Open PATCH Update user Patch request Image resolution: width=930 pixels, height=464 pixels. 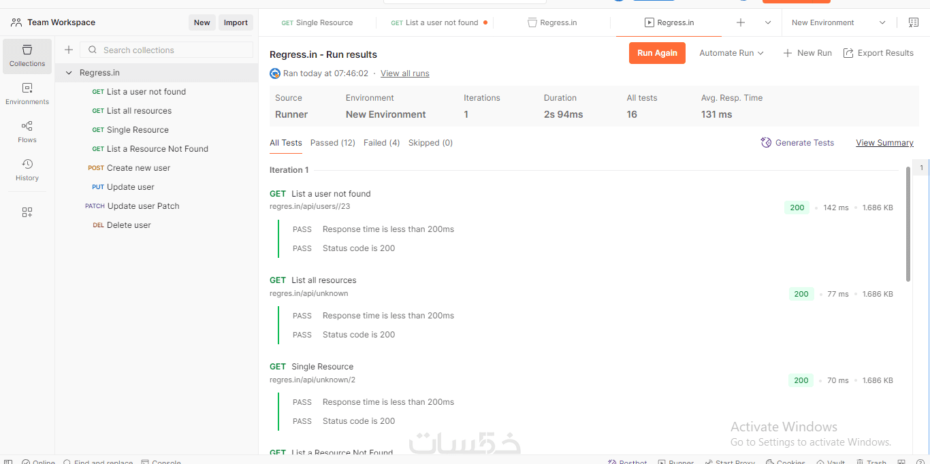point(157,206)
